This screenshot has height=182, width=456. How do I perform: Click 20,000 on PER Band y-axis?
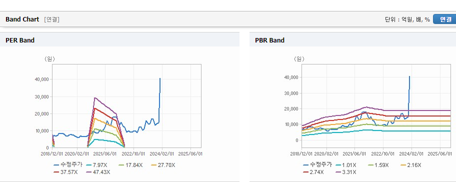(42, 113)
